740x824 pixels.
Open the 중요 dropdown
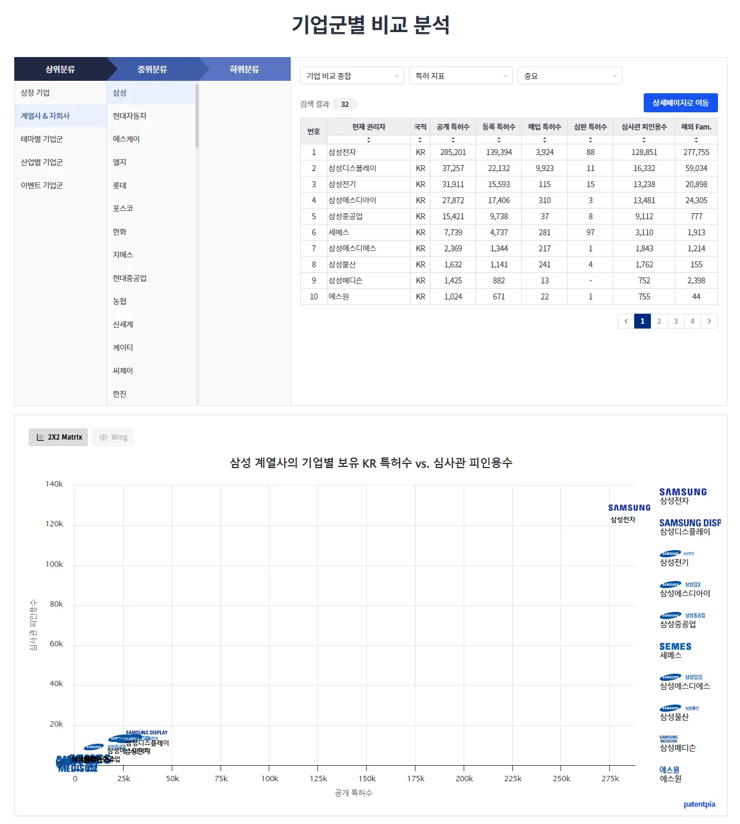[x=569, y=76]
